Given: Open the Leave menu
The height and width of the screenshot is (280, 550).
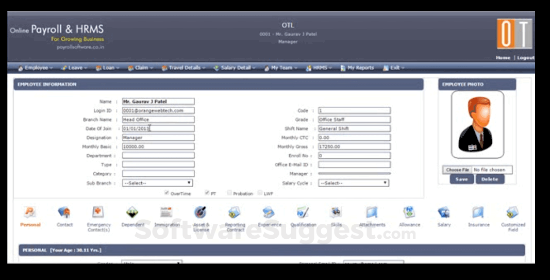Looking at the screenshot, I should point(74,68).
